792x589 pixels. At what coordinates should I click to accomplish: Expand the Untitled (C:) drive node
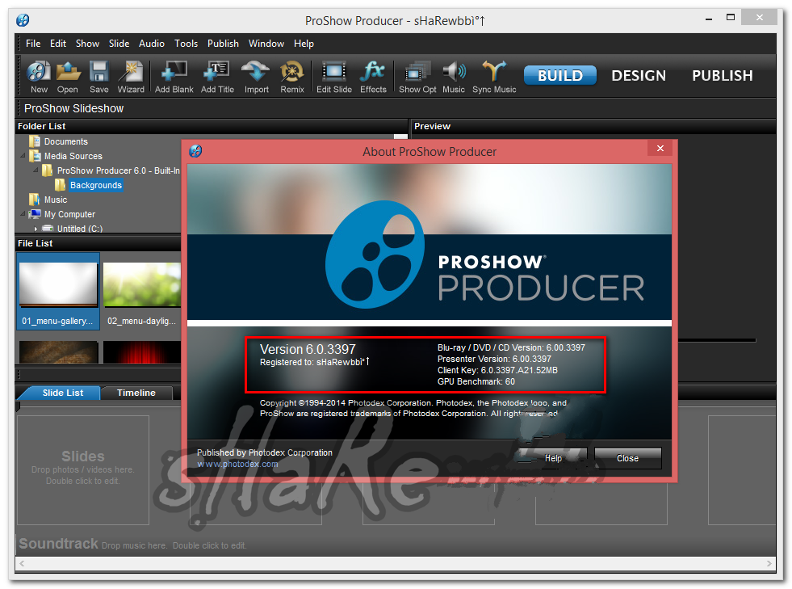[x=36, y=229]
